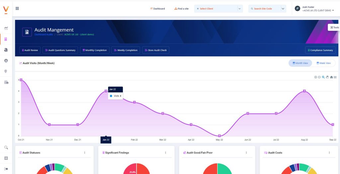Go to Dashboard in the top navigation
340x174 pixels.
click(x=157, y=9)
